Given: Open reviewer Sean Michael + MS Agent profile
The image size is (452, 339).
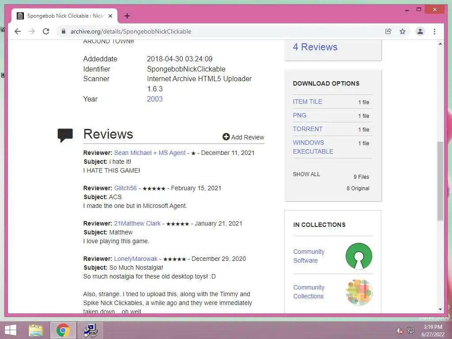Looking at the screenshot, I should (150, 153).
